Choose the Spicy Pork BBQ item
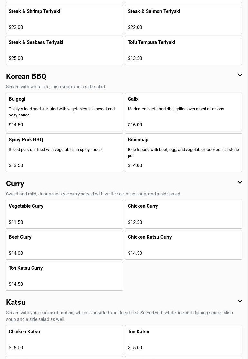The height and width of the screenshot is (359, 248). tap(64, 153)
